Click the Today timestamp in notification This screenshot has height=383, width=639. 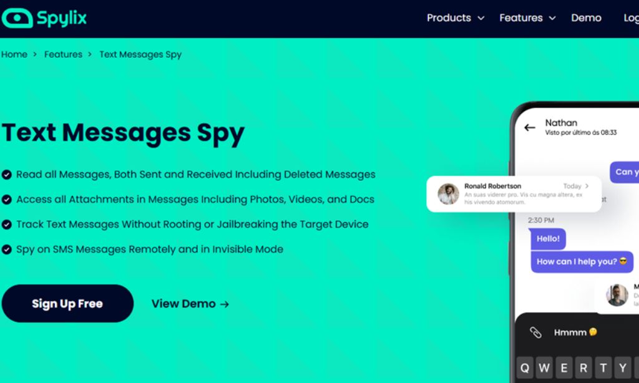tap(572, 186)
